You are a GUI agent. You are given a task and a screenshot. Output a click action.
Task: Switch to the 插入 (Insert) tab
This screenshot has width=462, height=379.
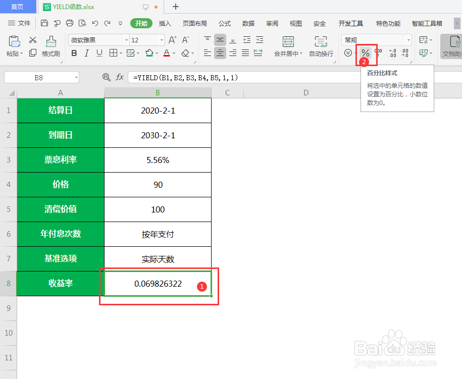click(x=165, y=23)
